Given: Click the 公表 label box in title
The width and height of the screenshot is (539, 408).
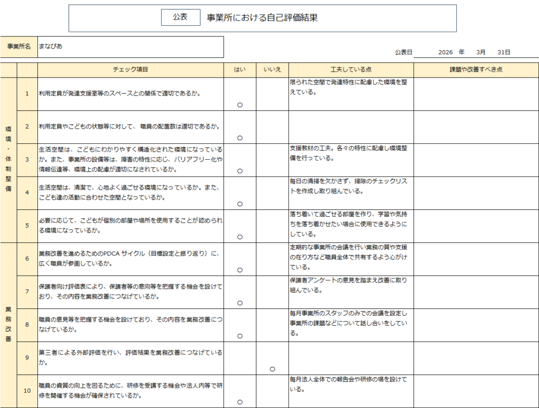Looking at the screenshot, I should point(181,17).
